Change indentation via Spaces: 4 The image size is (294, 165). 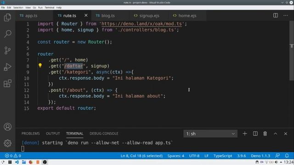(x=175, y=156)
